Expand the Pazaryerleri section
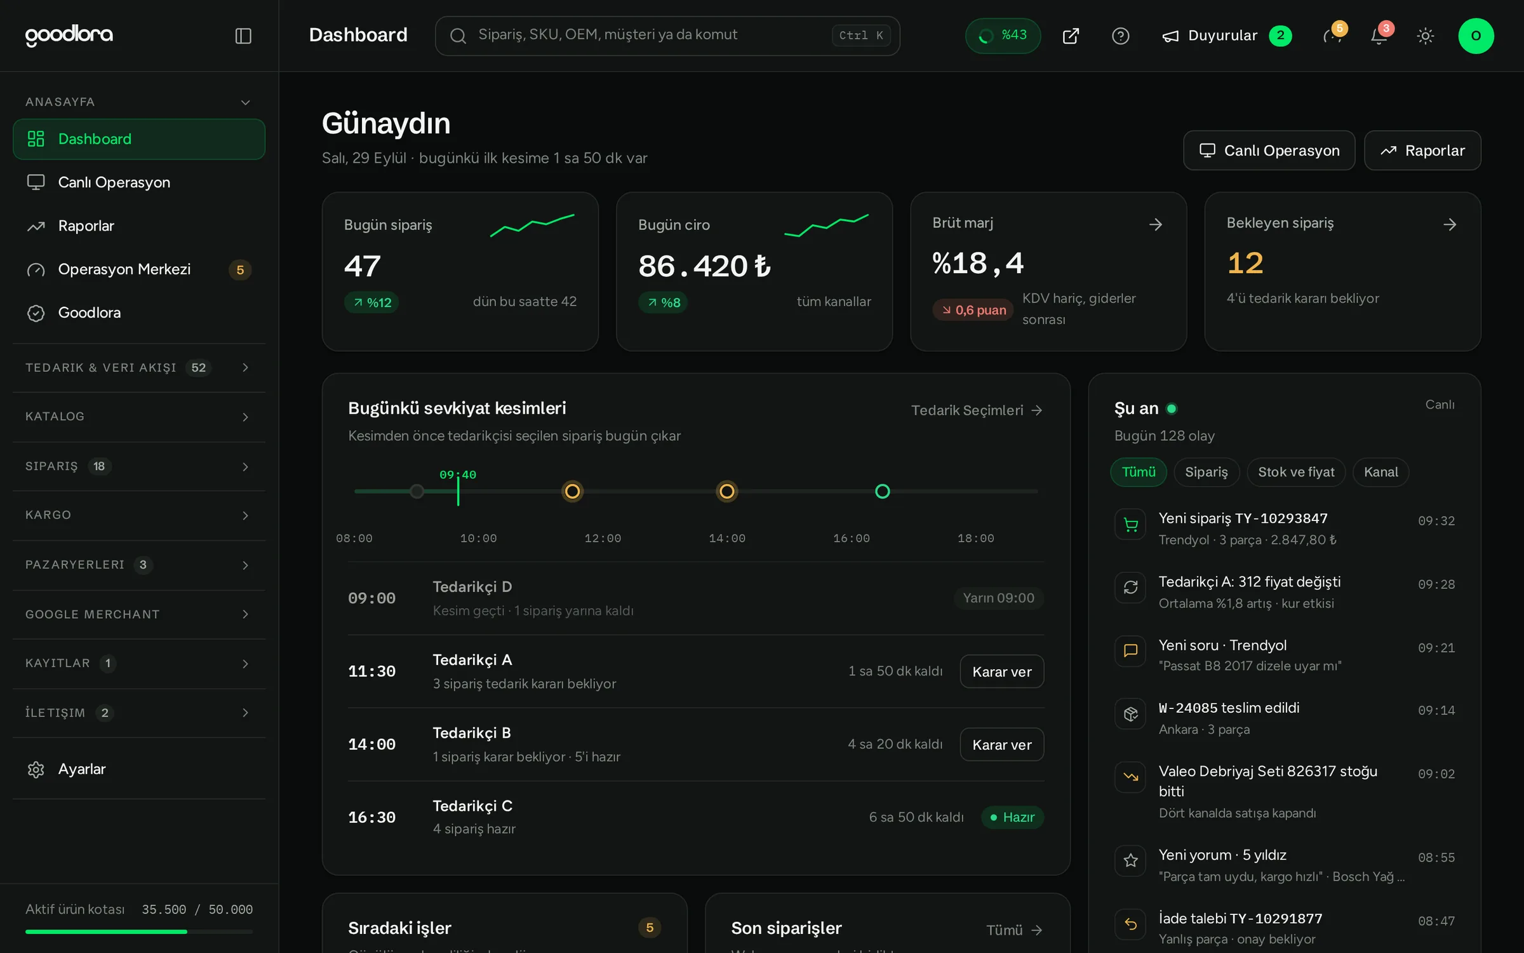The width and height of the screenshot is (1524, 953). coord(139,565)
